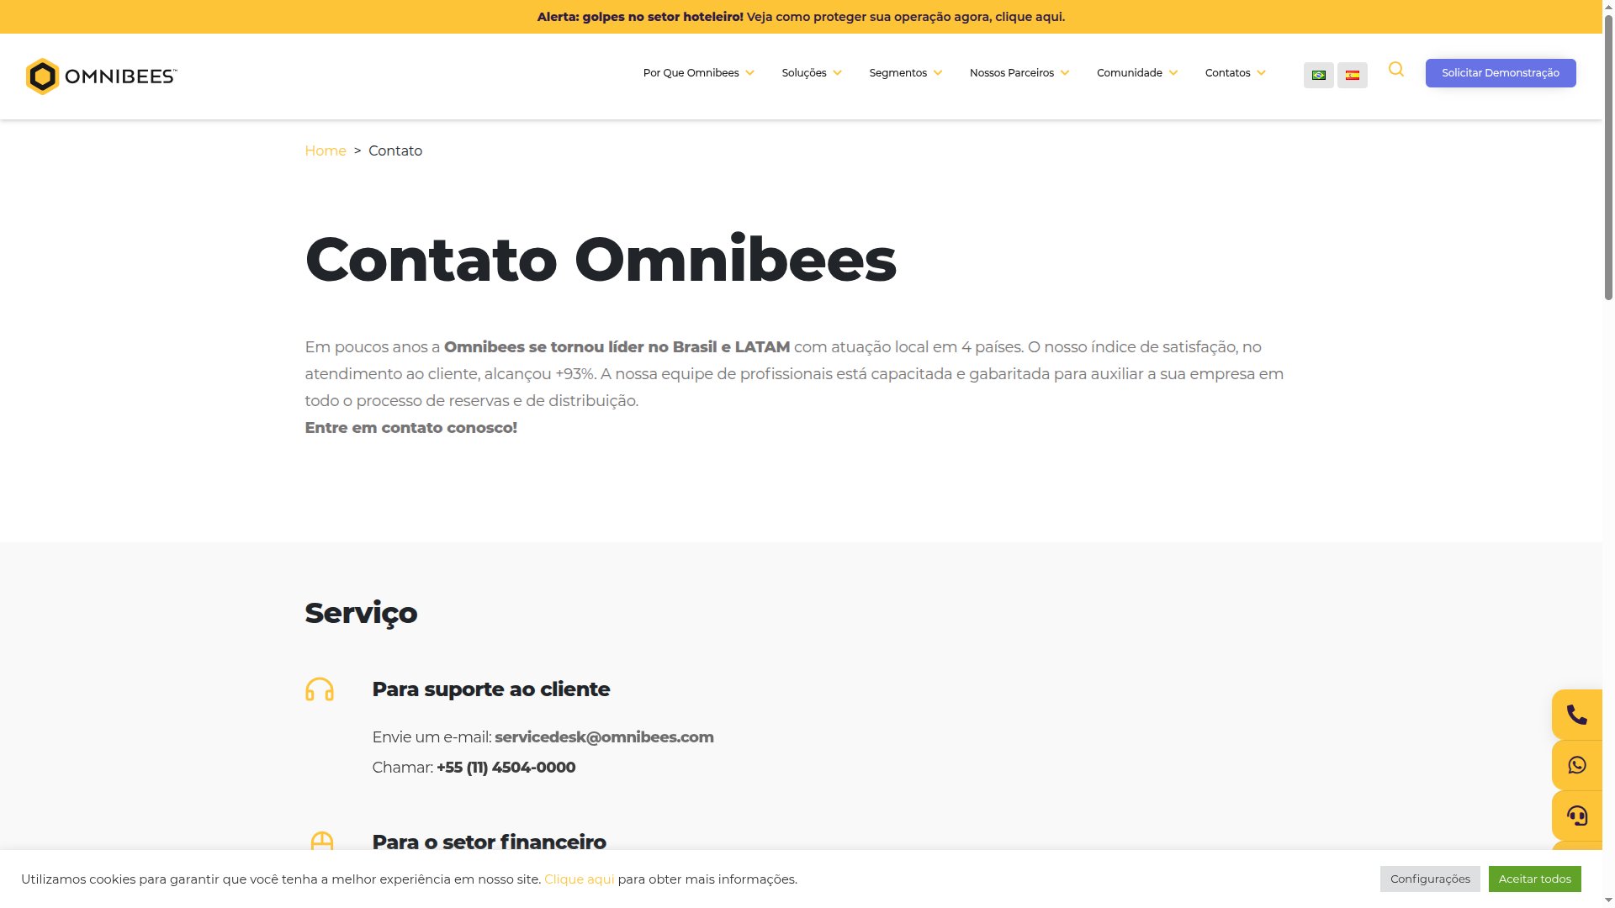Screen dimensions: 1615x908
Task: Open the Contatos menu item
Action: [x=1229, y=72]
